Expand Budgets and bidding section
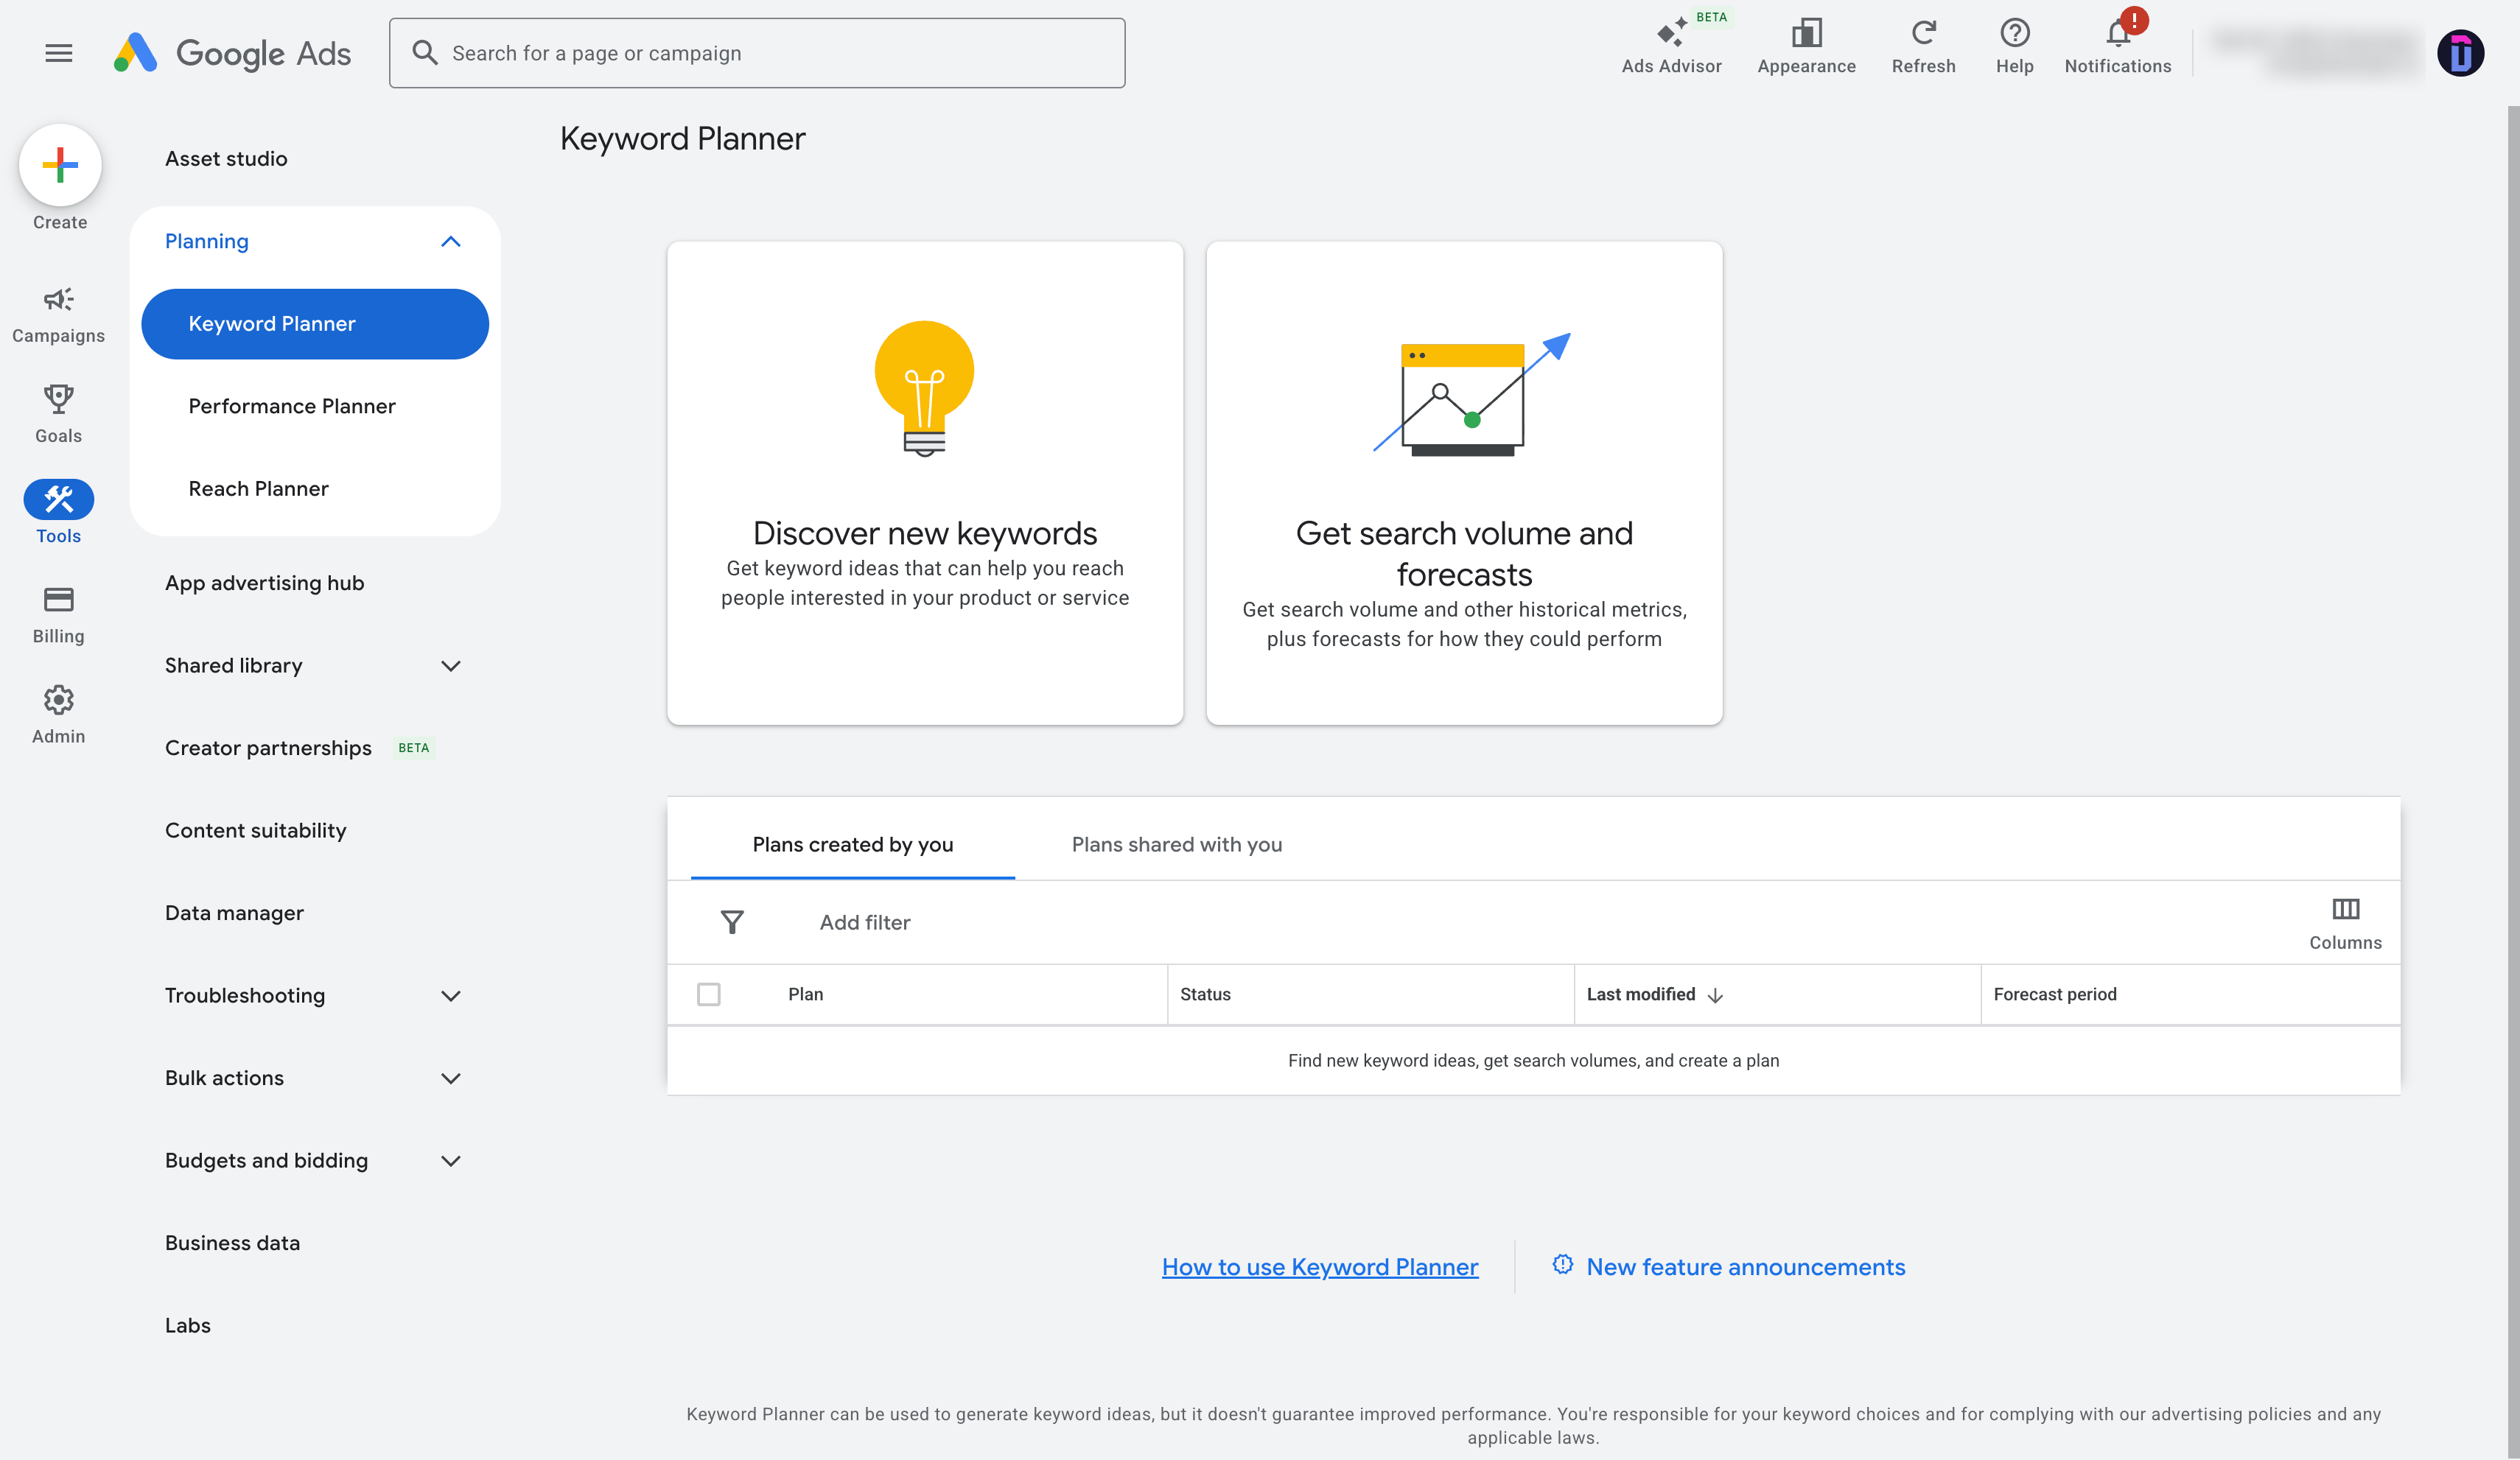 (451, 1161)
